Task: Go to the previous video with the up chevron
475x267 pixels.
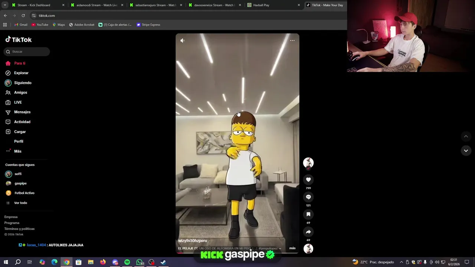Action: click(466, 136)
